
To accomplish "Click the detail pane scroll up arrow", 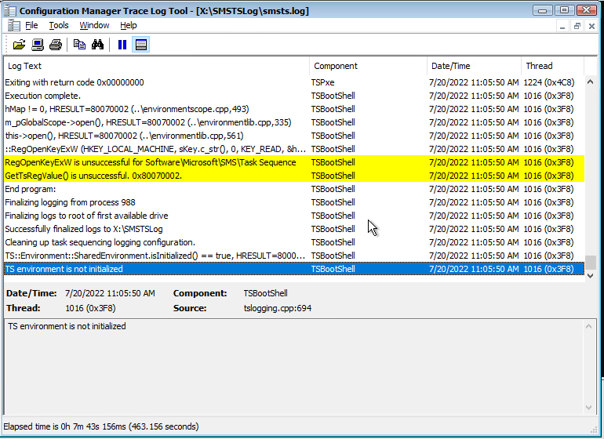I will (588, 327).
